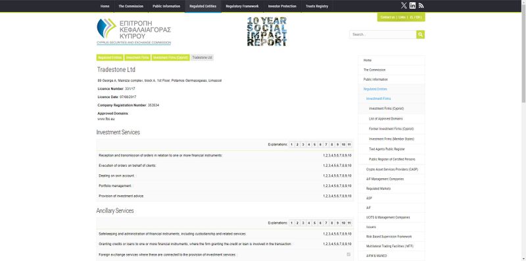Open Trusts Registry top menu item
This screenshot has width=526, height=261.
click(x=317, y=6)
